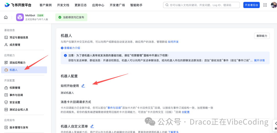Click the 开发者后台 button
This screenshot has width=277, height=133.
click(x=251, y=5)
